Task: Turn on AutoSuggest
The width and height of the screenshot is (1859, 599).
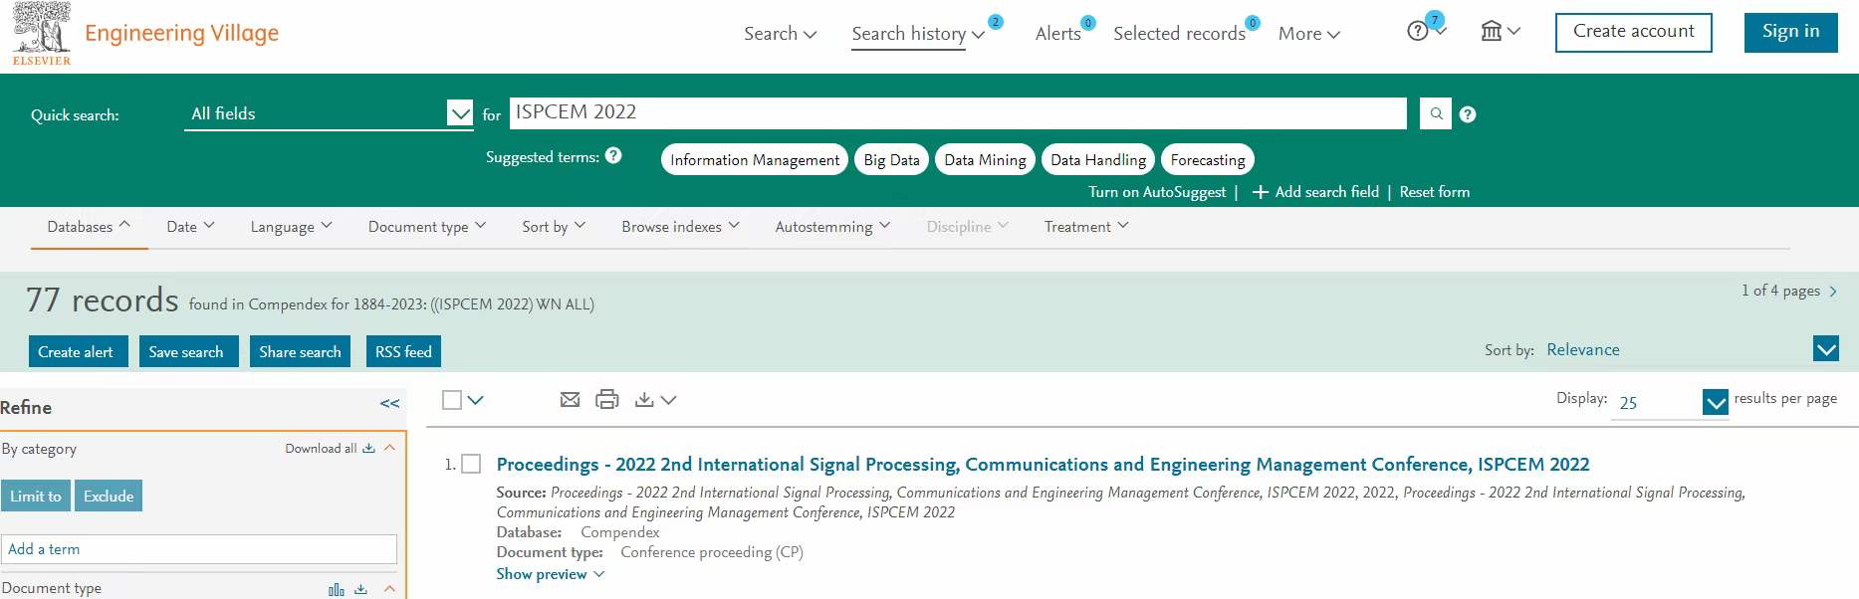Action: coord(1157,192)
